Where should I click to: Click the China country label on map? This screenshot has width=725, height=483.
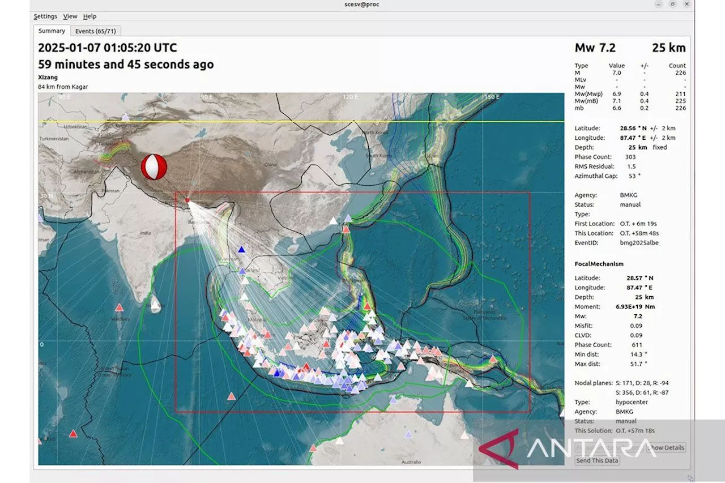coord(270,165)
